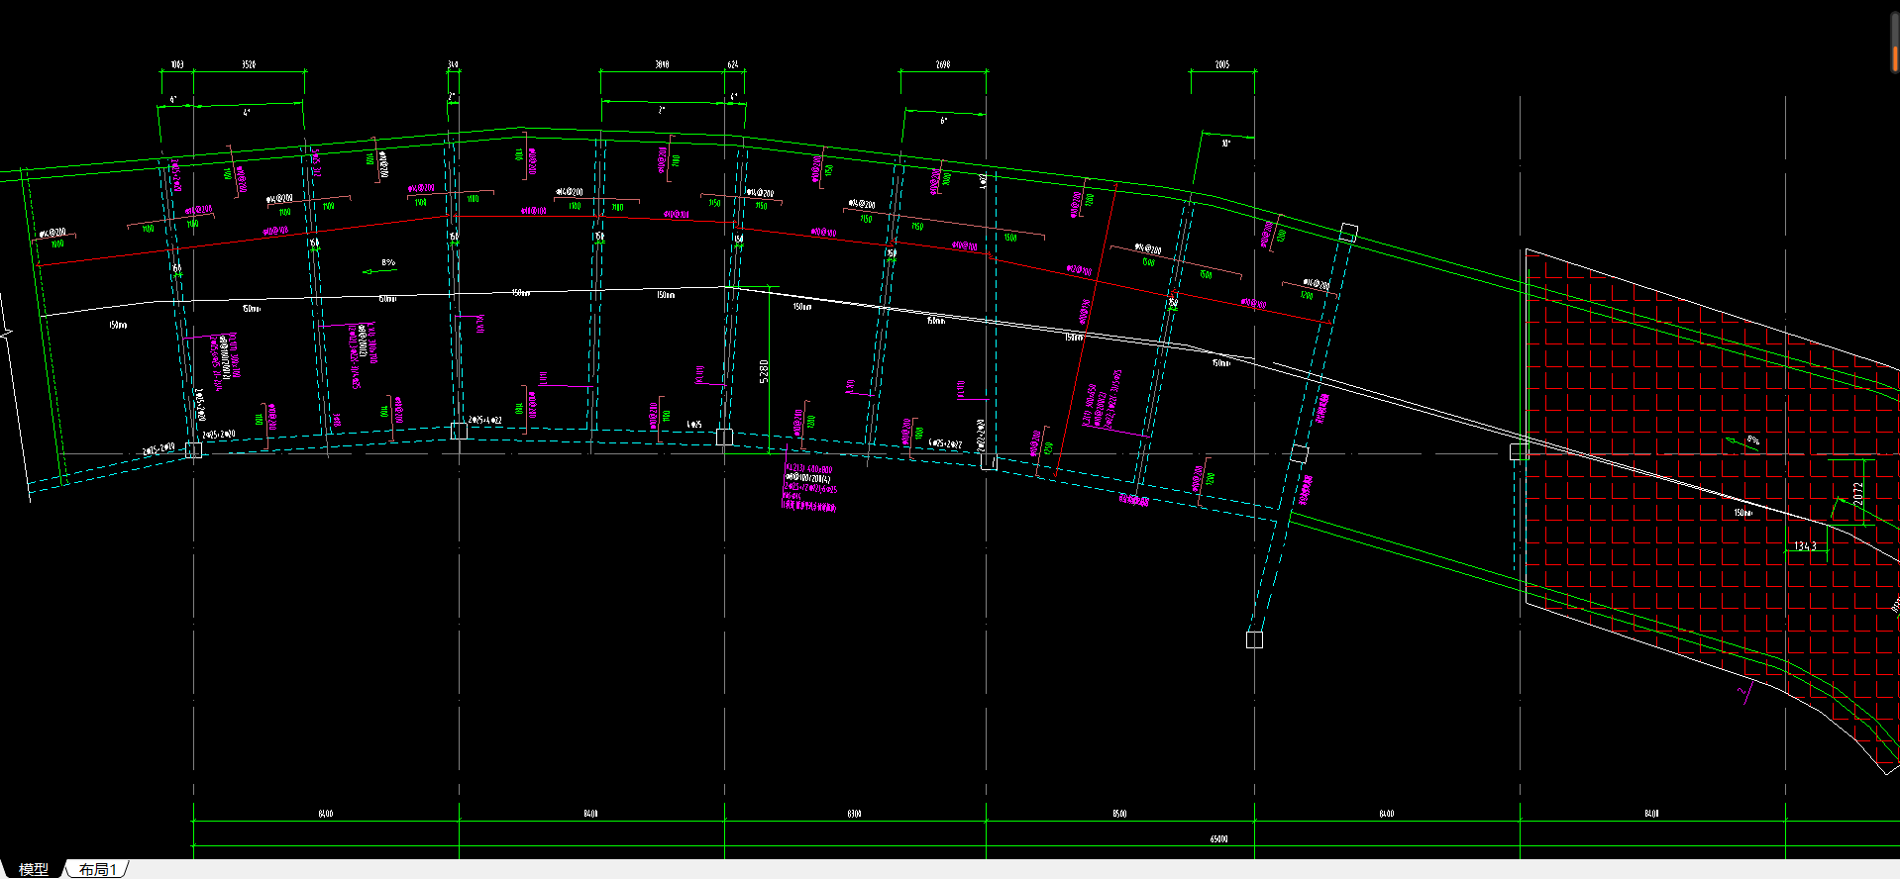Select the 8% slope label near left arrow
The width and height of the screenshot is (1900, 879).
pos(388,262)
